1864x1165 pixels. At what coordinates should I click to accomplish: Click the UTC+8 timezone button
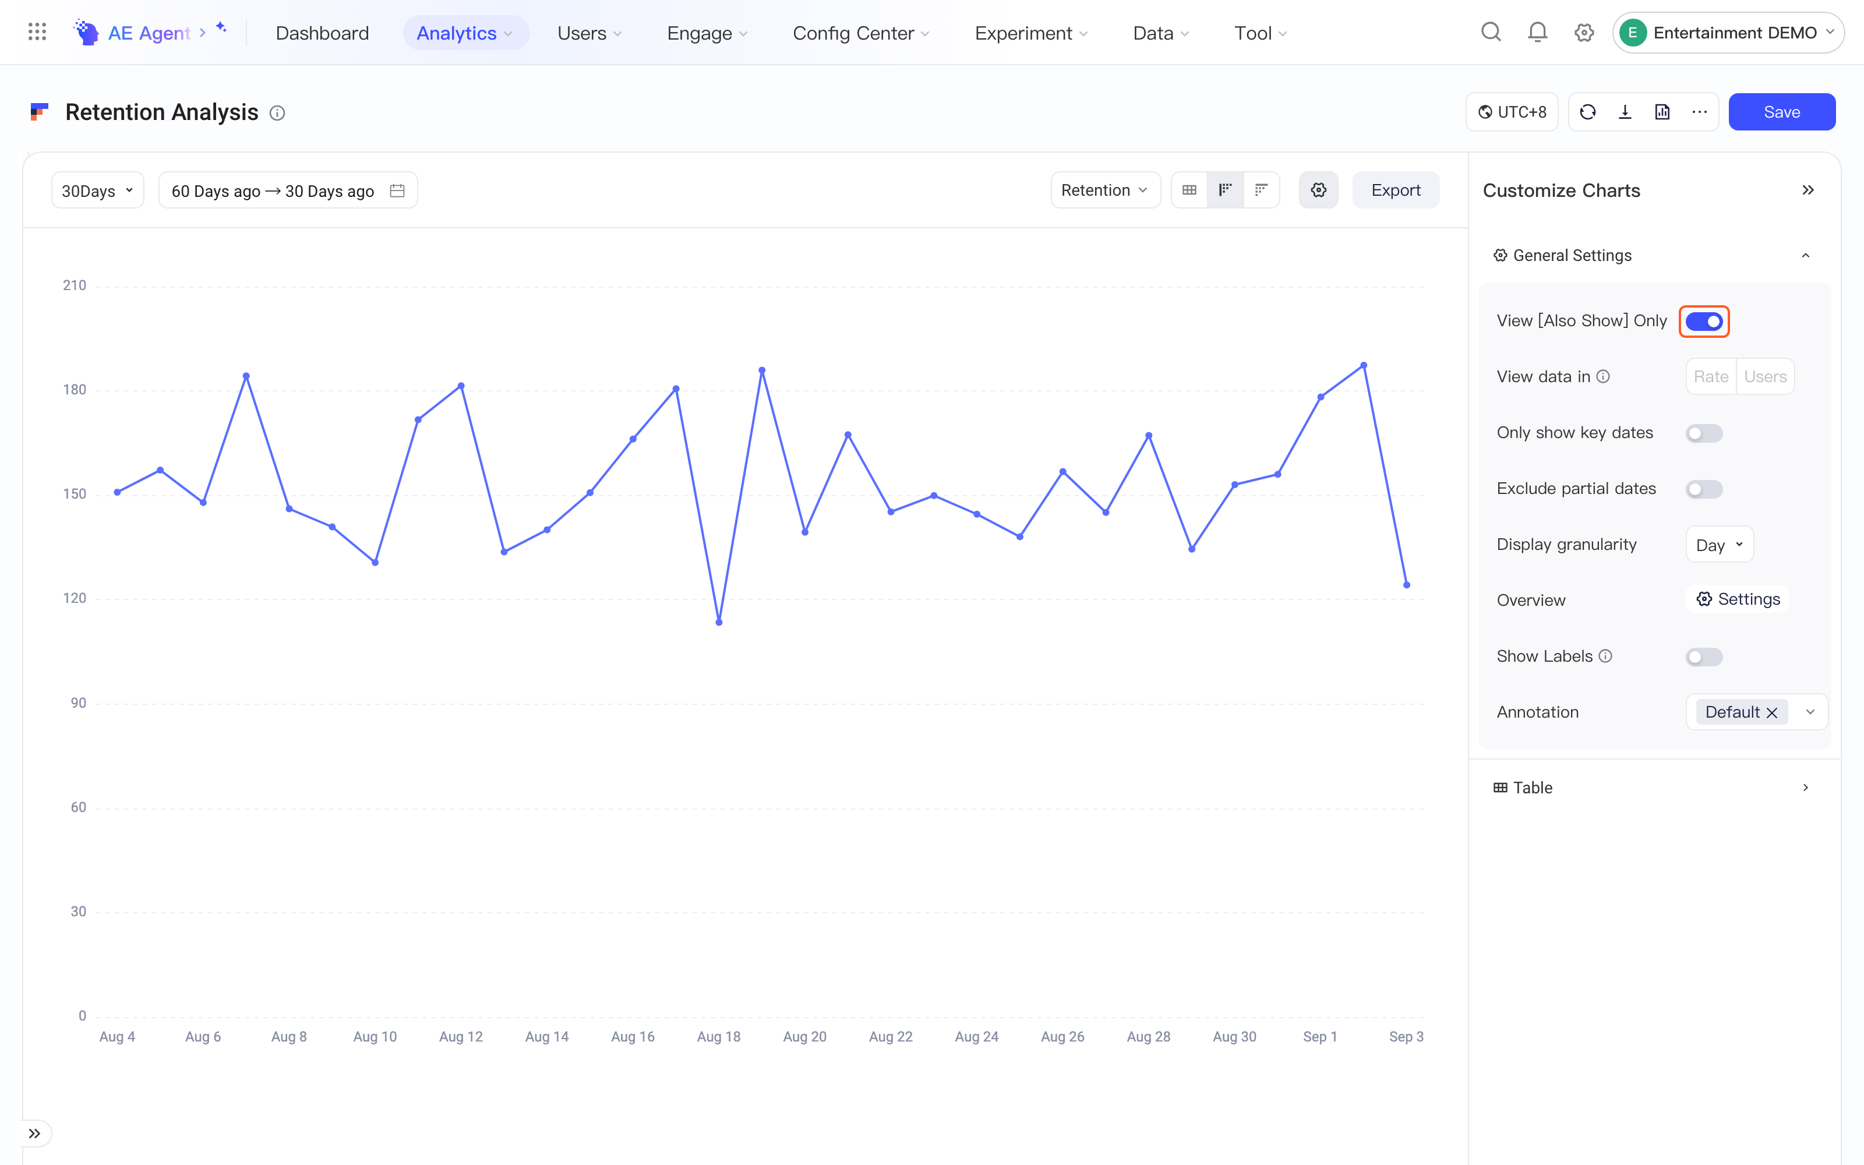pyautogui.click(x=1512, y=112)
